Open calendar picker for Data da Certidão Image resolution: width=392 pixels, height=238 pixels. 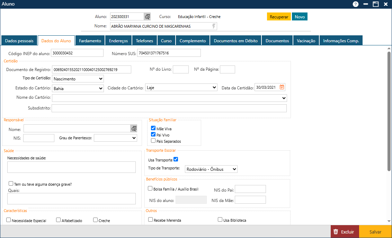pyautogui.click(x=282, y=87)
